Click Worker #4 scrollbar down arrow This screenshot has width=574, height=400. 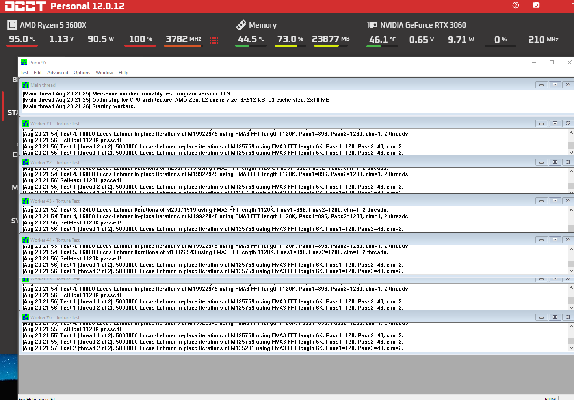571,271
